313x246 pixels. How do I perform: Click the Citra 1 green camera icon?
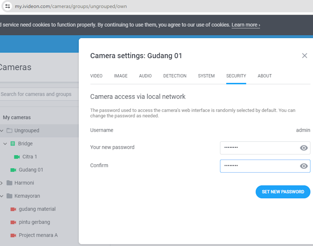17,157
